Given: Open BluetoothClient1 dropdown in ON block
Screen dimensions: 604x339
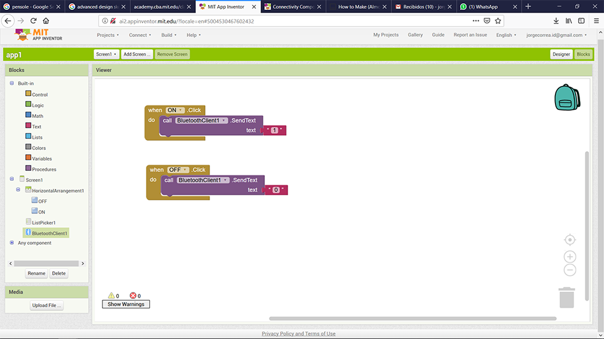Looking at the screenshot, I should pos(201,121).
